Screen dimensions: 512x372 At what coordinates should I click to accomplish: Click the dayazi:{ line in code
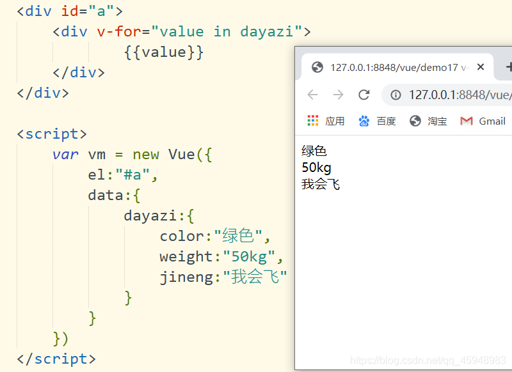tap(159, 216)
